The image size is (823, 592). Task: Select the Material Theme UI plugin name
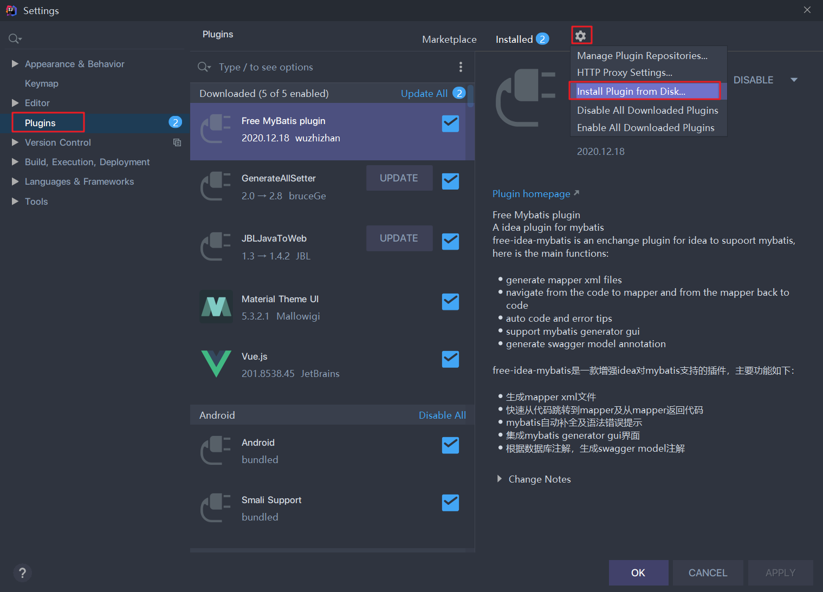280,299
